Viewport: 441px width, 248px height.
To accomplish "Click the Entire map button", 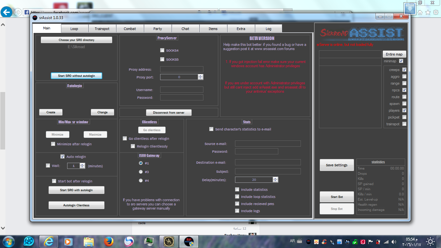I will 394,54.
